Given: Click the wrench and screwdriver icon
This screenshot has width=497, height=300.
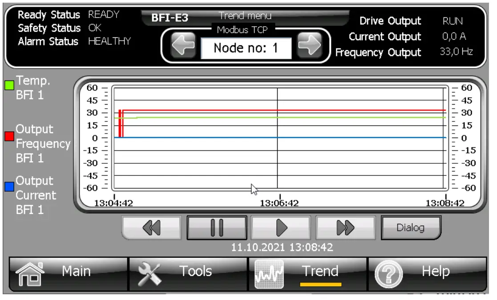Looking at the screenshot, I should click(x=150, y=274).
